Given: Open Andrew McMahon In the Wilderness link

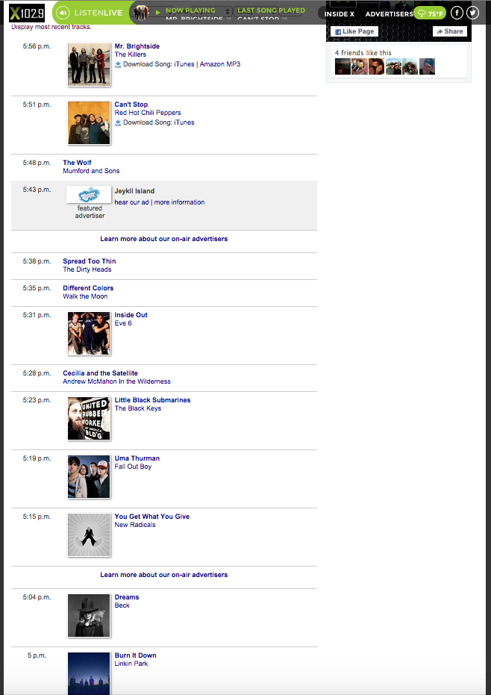Looking at the screenshot, I should click(x=116, y=381).
